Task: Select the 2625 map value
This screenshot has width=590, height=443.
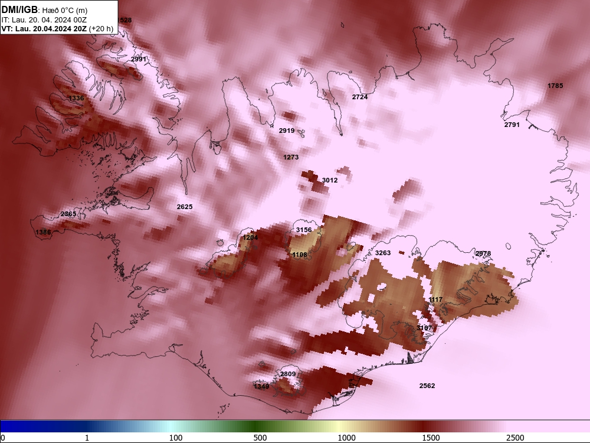Action: (184, 206)
